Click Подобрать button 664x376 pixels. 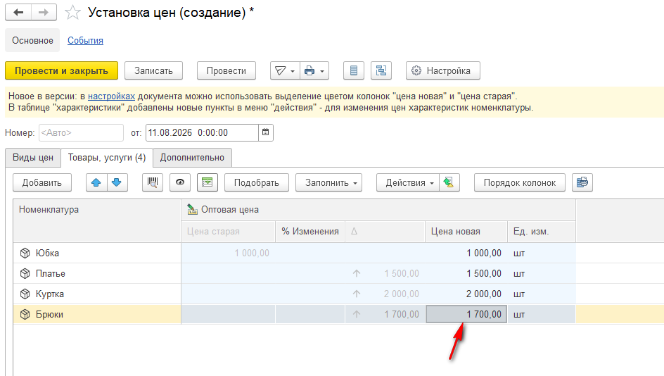(257, 182)
